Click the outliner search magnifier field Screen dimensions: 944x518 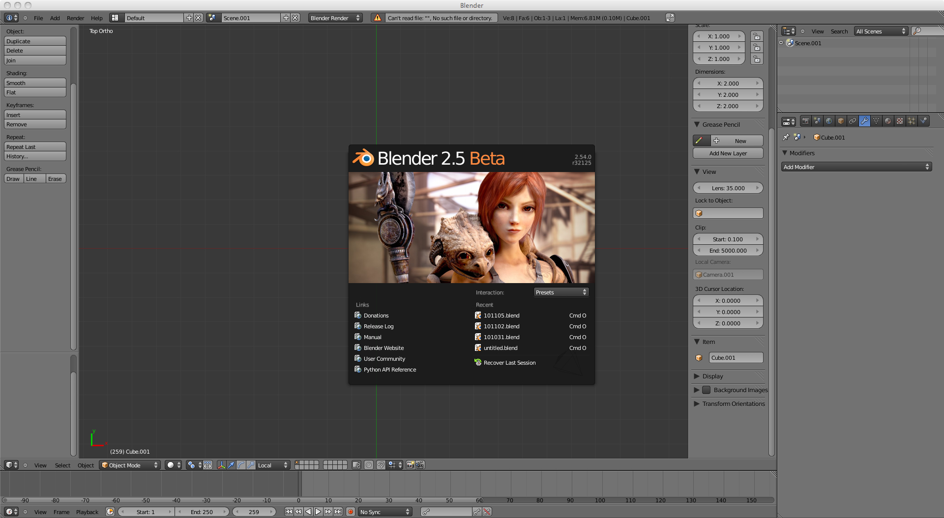pyautogui.click(x=927, y=31)
